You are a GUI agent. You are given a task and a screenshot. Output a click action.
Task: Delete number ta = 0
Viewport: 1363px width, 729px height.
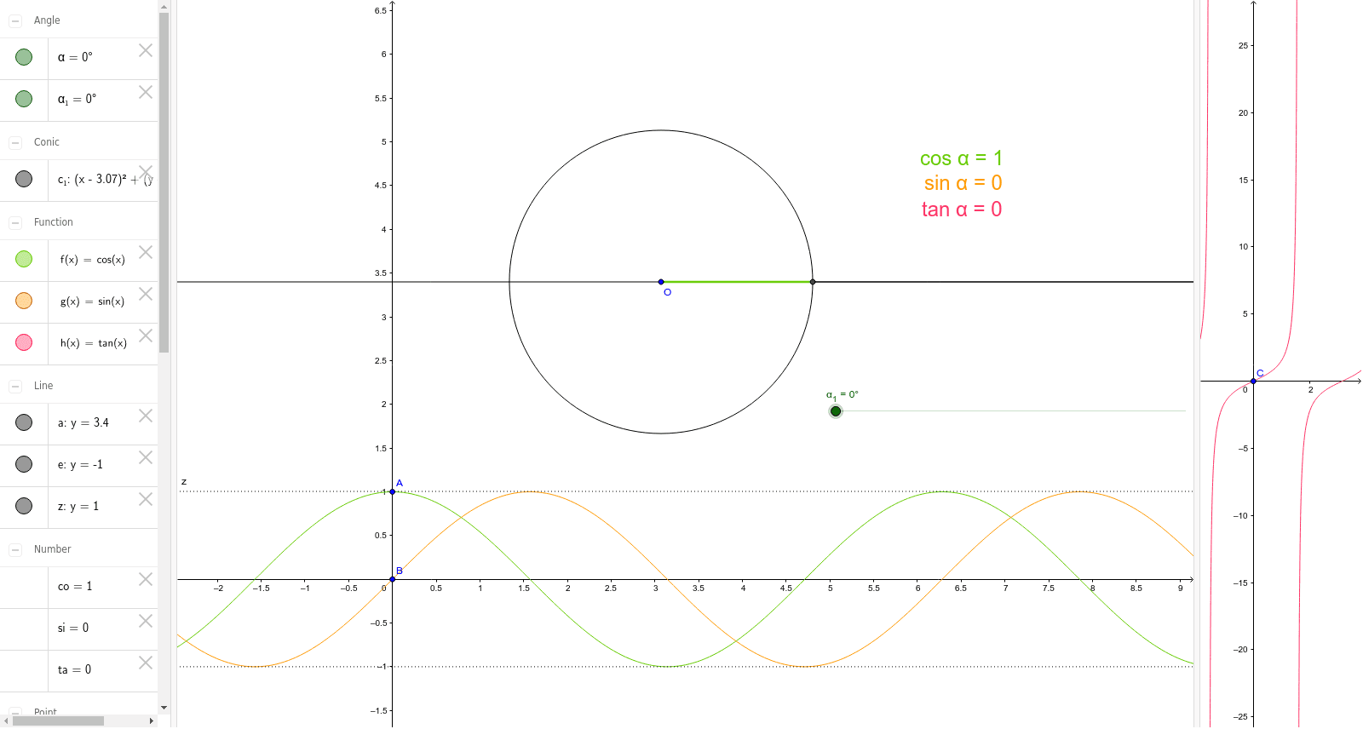pyautogui.click(x=146, y=663)
